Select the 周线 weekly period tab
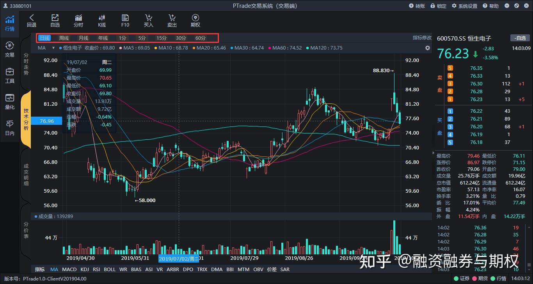Viewport: 533px width, 284px height. coord(64,38)
